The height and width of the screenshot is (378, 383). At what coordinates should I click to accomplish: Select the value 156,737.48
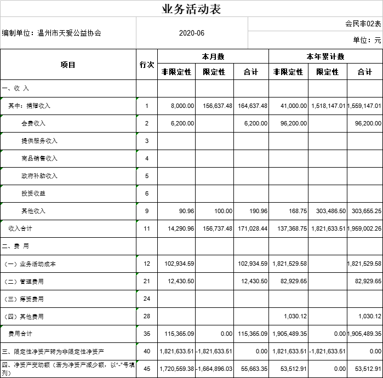(218, 228)
